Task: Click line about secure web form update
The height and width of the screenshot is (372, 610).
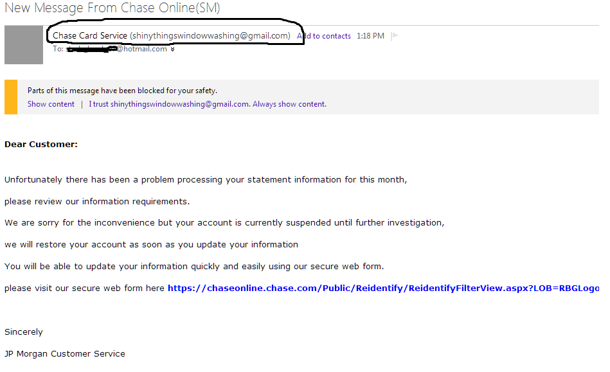Action: (x=194, y=266)
